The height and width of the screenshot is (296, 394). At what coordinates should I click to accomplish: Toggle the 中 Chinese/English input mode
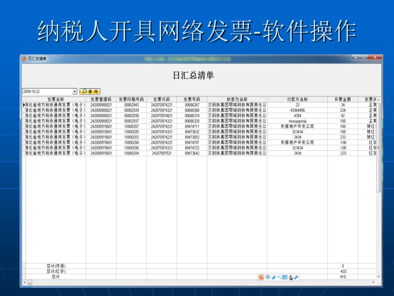tap(268, 277)
